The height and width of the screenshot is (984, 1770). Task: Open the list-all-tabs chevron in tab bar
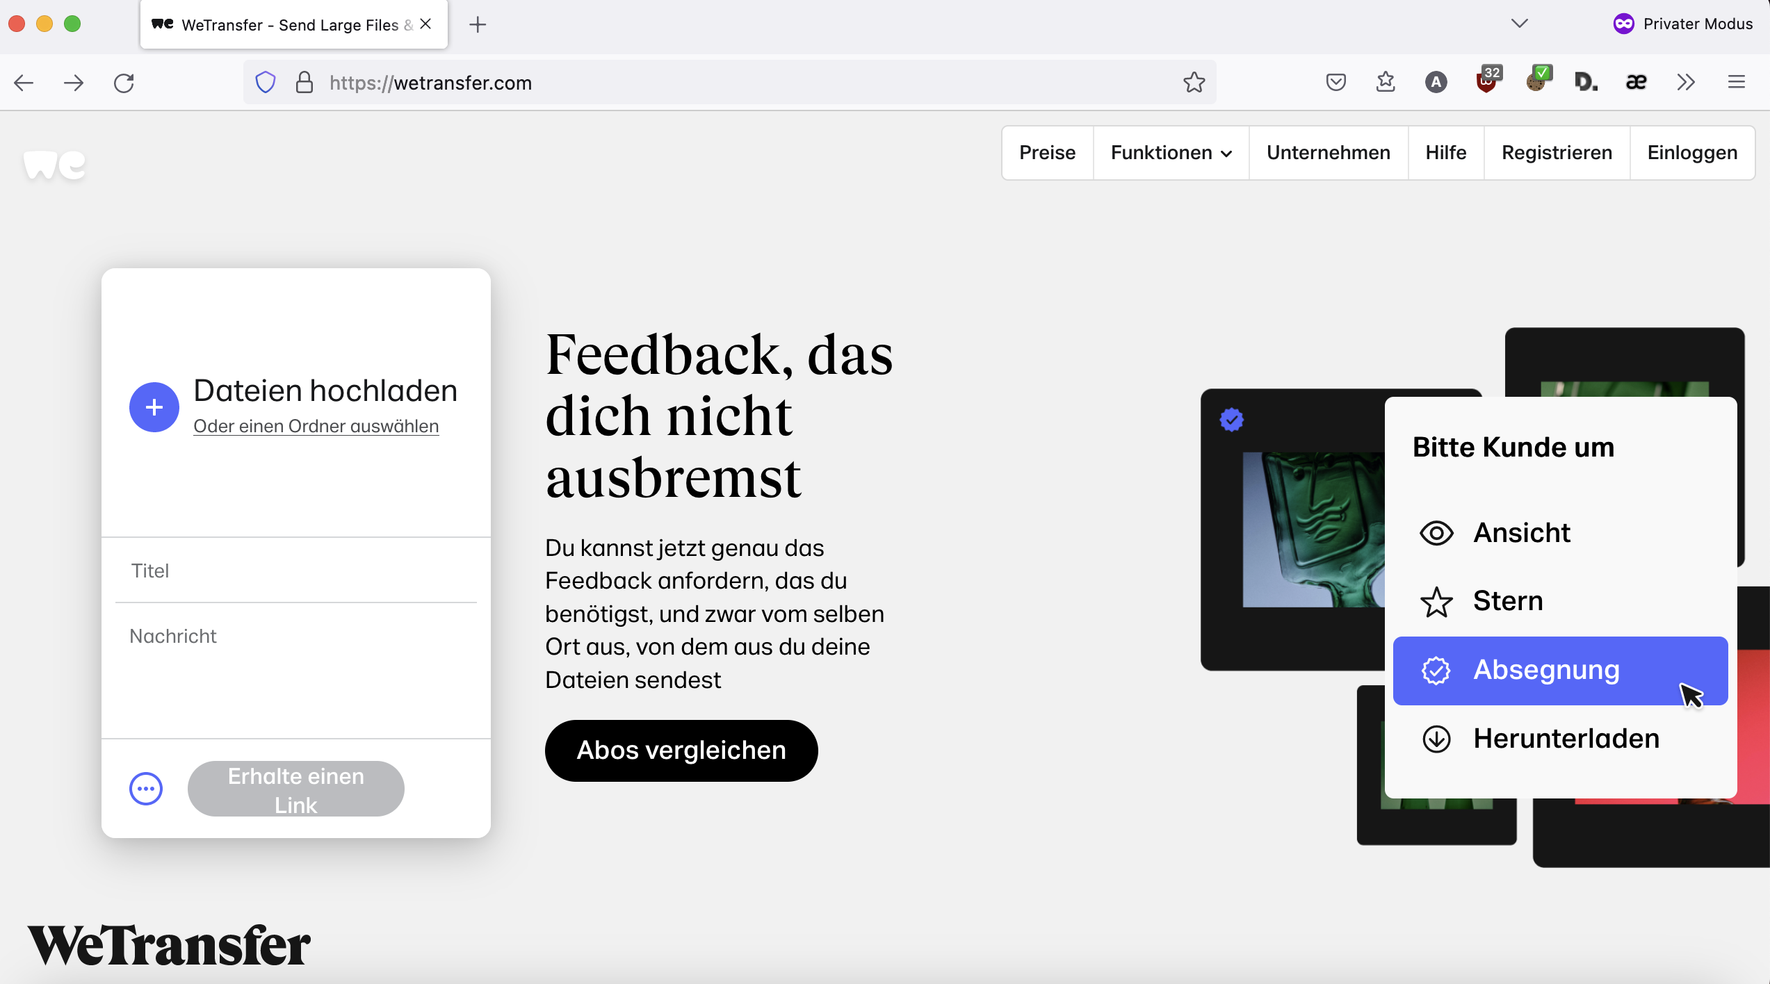pos(1520,24)
